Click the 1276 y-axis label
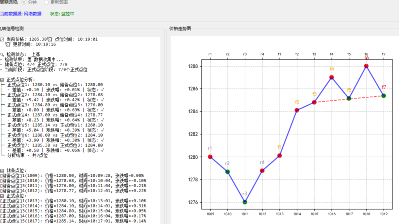Viewport: 399px width, 224px height. (x=193, y=202)
